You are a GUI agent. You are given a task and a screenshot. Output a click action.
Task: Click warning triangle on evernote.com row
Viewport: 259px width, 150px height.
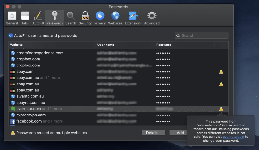point(221,109)
